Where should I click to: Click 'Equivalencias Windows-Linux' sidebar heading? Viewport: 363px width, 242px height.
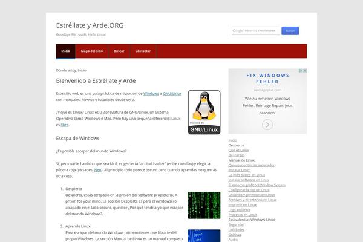(252, 220)
